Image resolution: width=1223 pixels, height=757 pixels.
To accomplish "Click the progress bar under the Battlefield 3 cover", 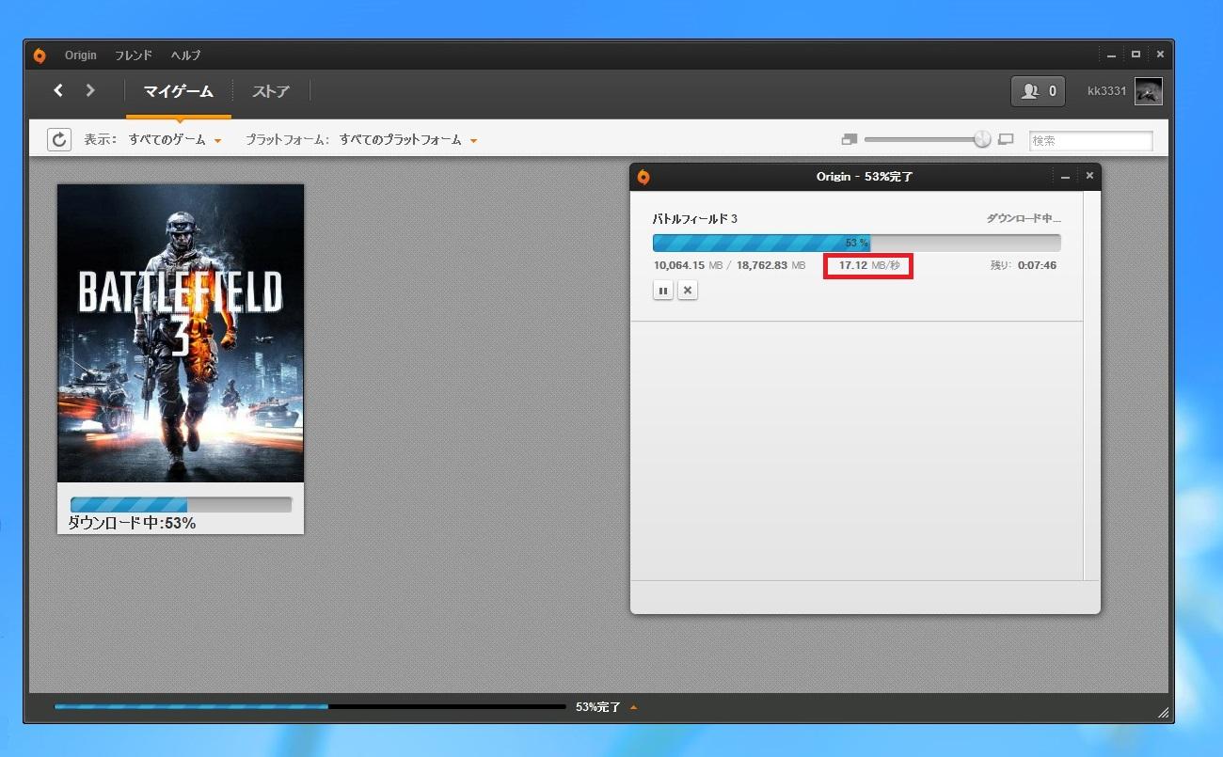I will point(181,505).
